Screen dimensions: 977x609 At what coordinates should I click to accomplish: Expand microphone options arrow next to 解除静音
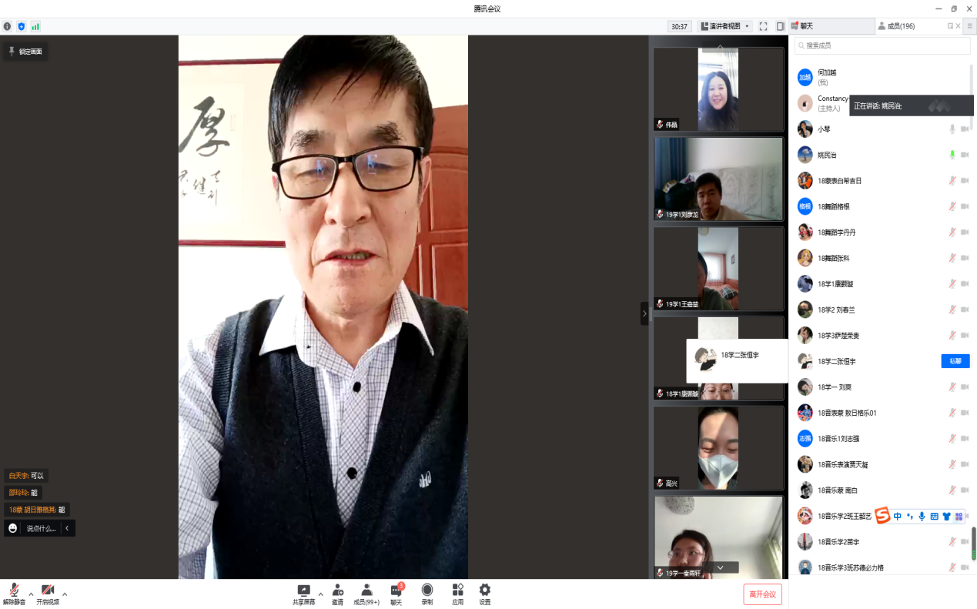point(29,593)
